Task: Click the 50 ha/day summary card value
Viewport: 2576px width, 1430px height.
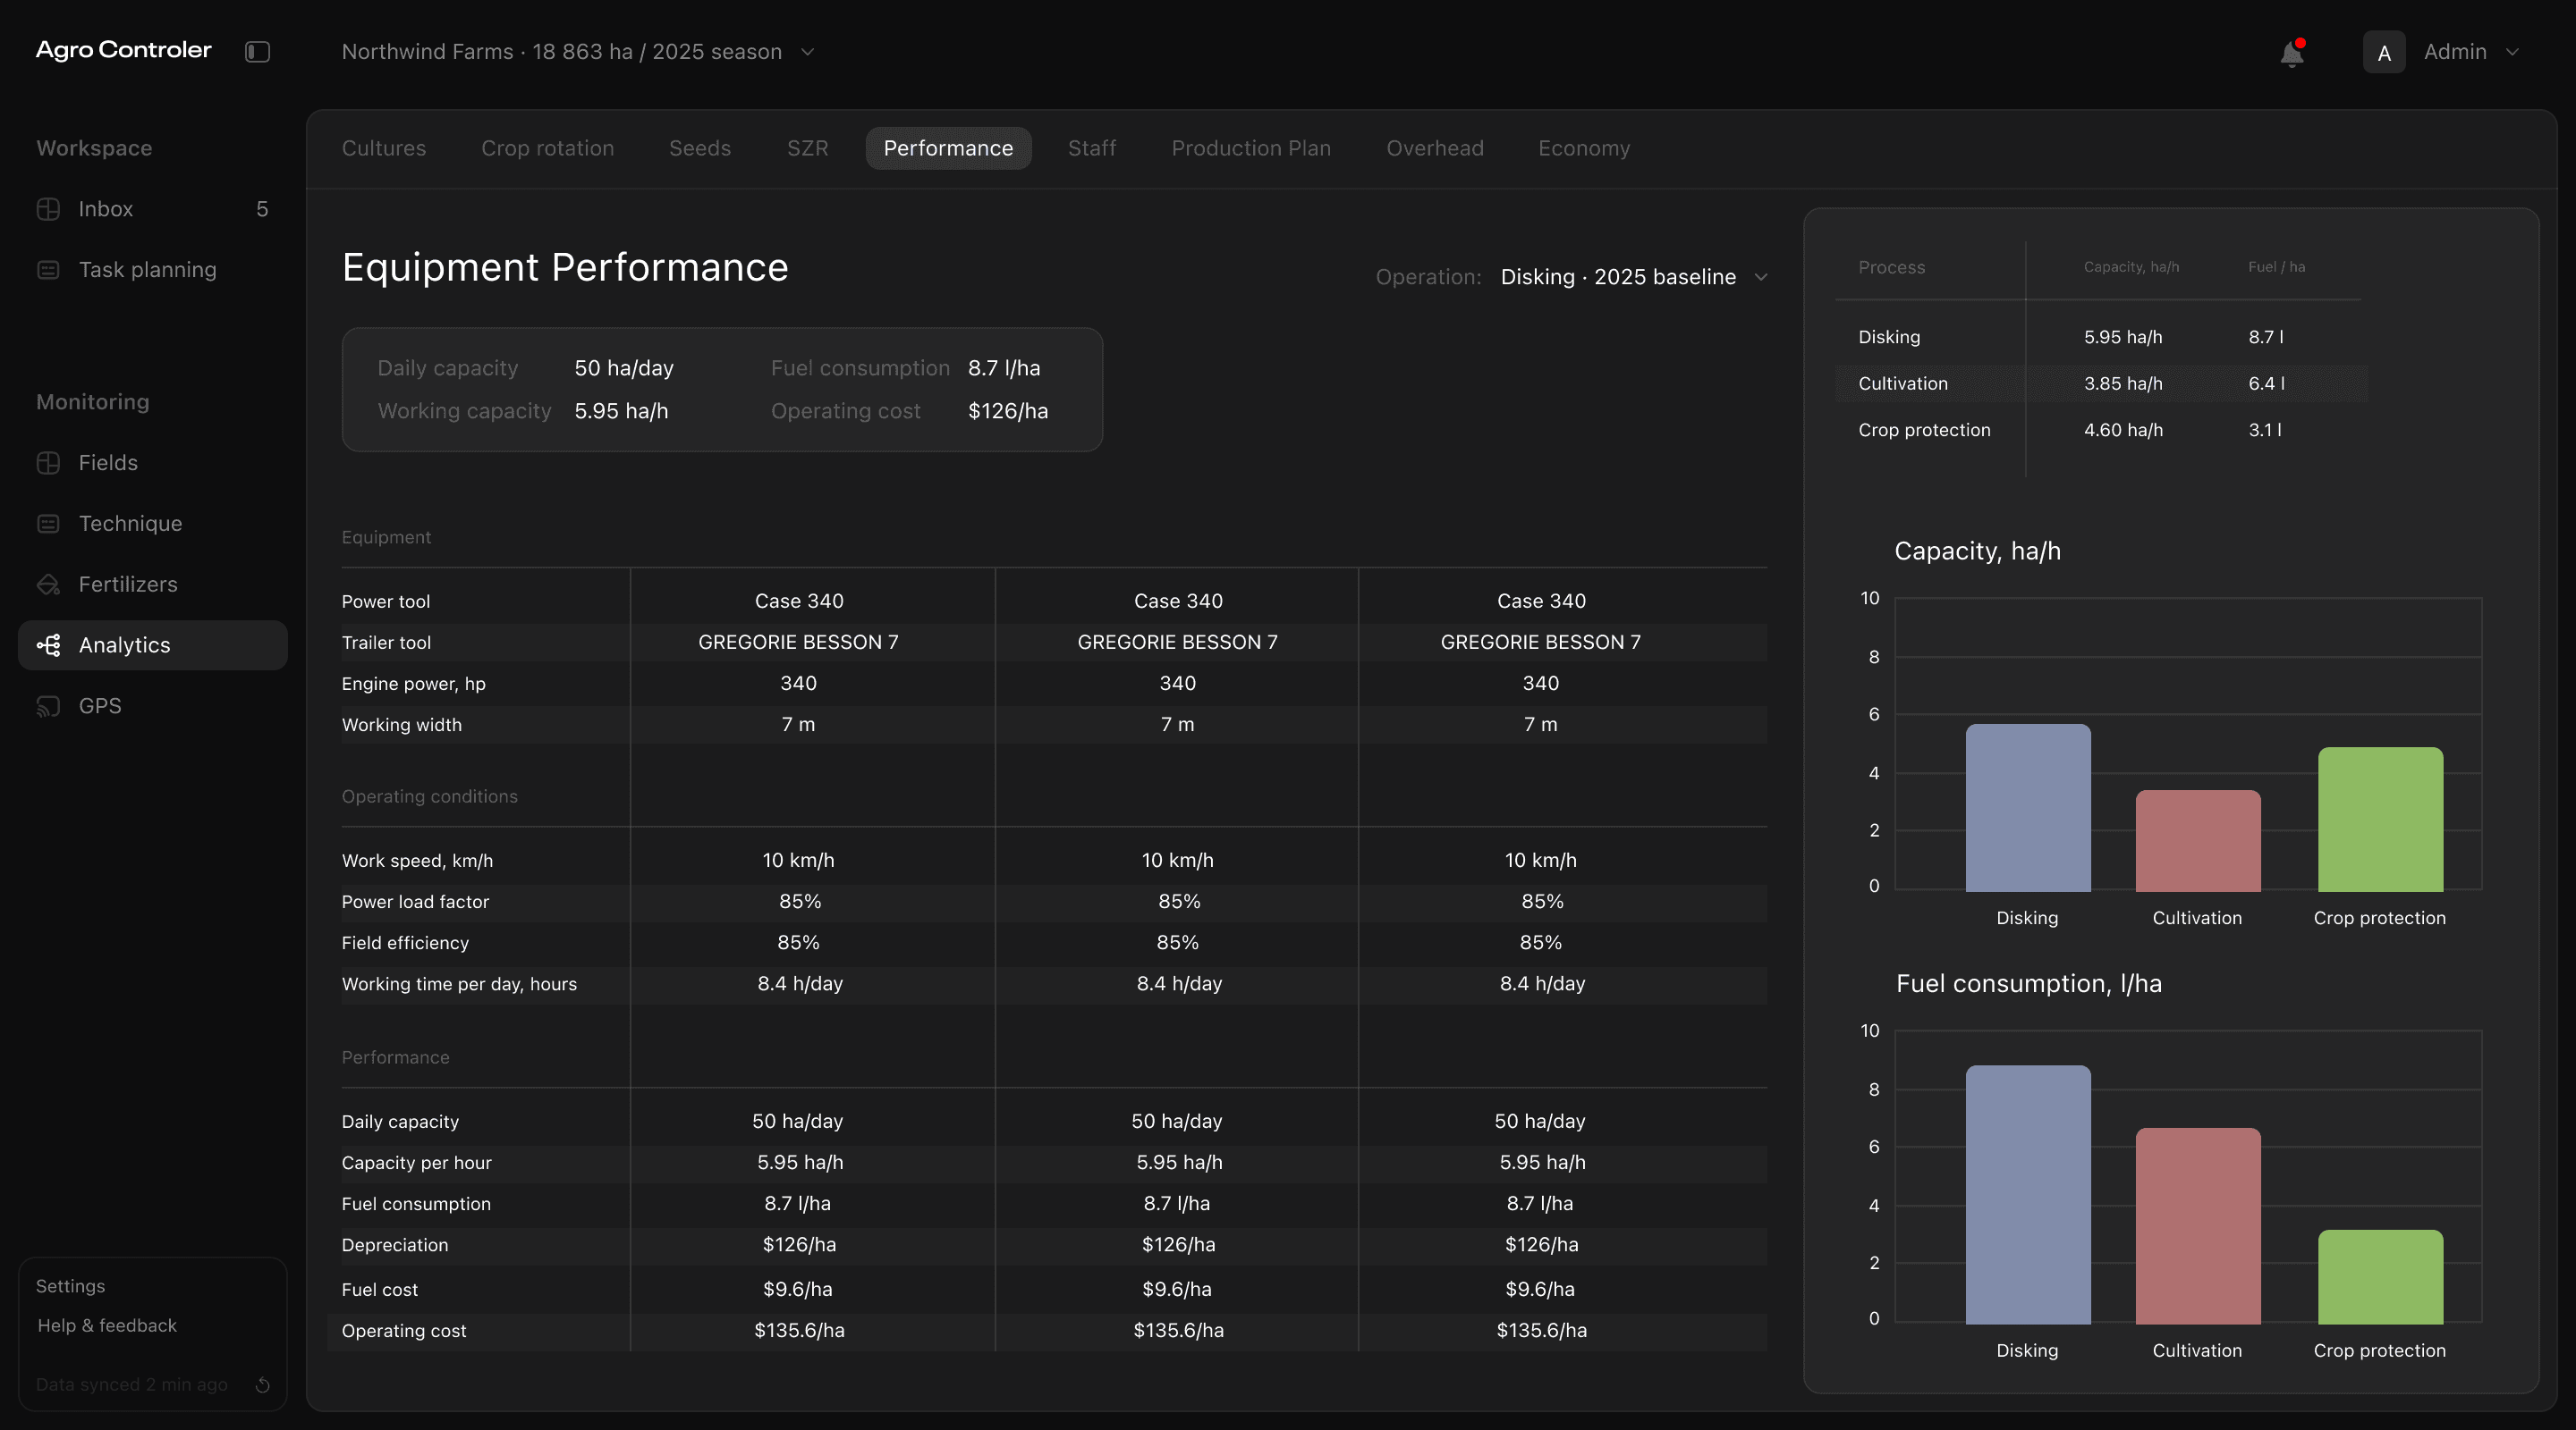Action: click(x=624, y=367)
